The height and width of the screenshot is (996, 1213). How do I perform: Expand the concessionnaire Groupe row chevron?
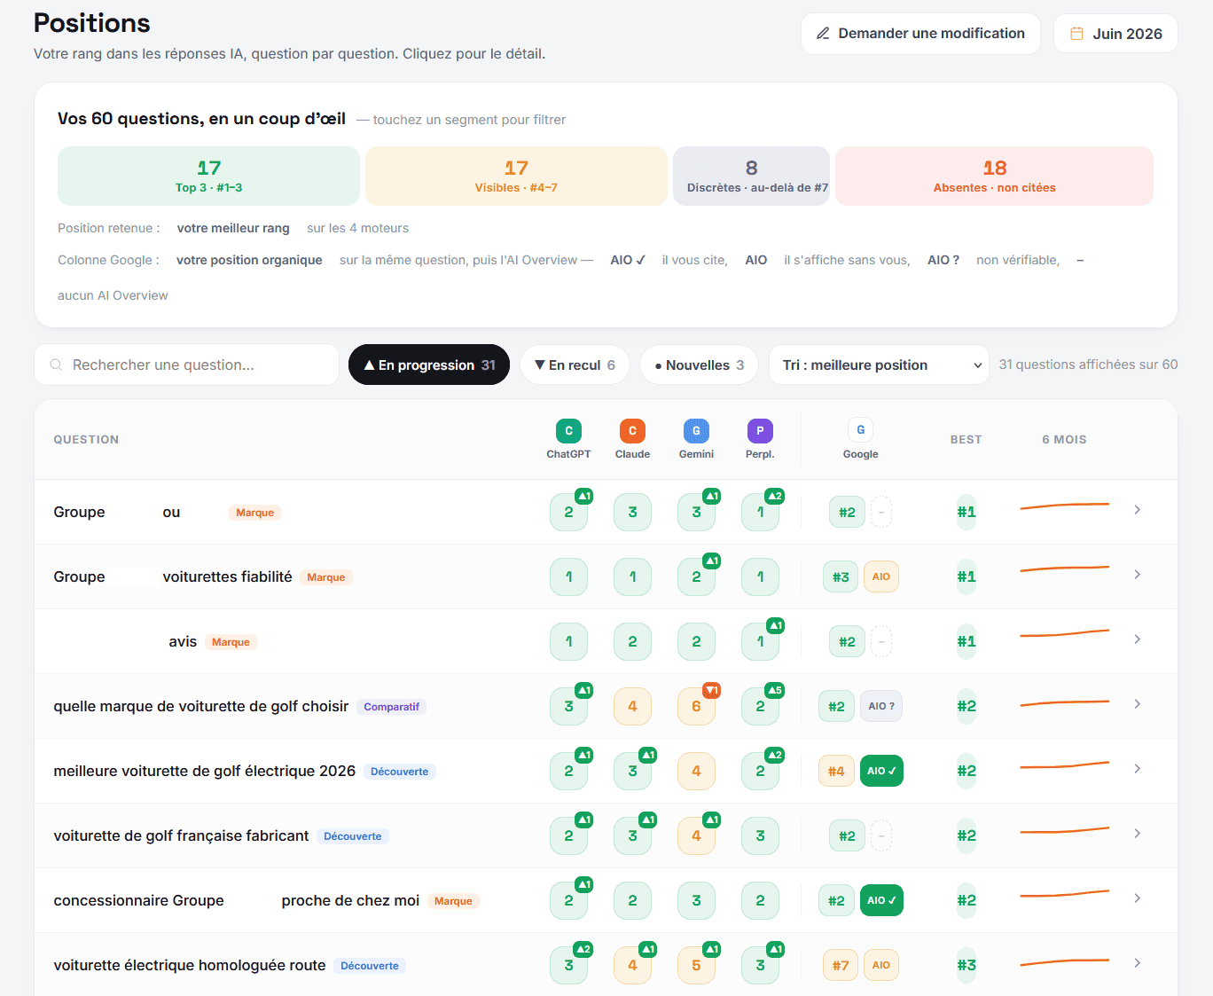coord(1137,898)
